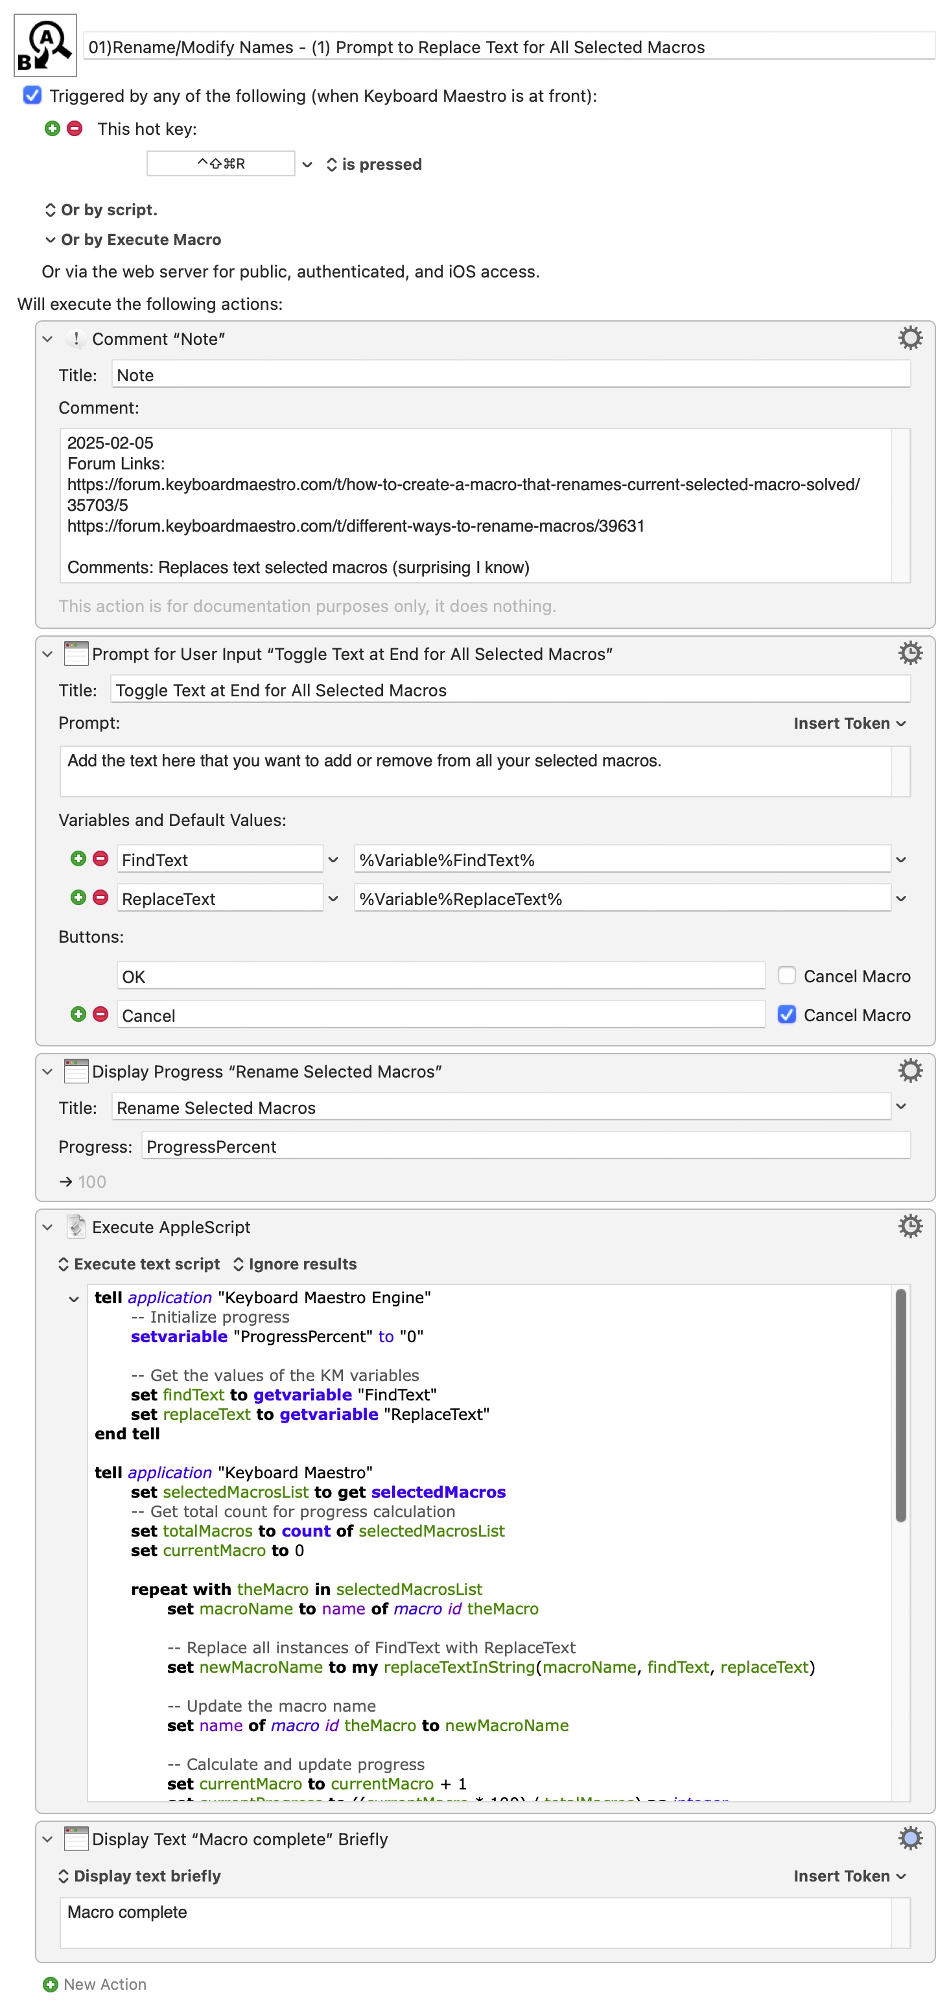
Task: Collapse the Comment 'Note' action
Action: [x=47, y=338]
